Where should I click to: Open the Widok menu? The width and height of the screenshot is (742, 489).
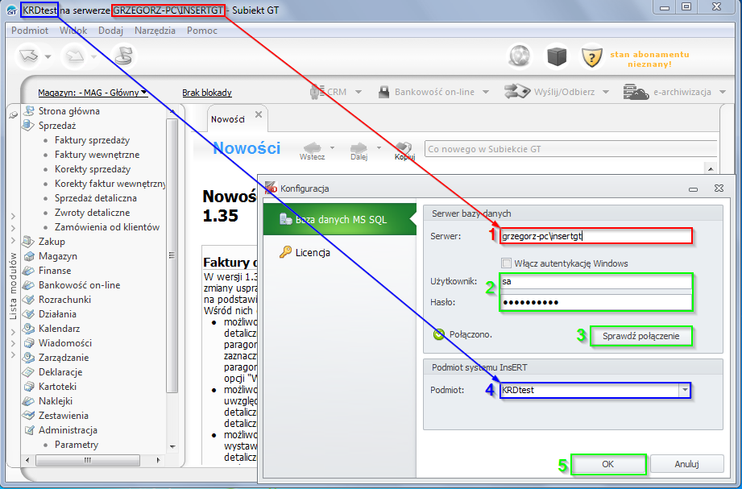pos(73,31)
